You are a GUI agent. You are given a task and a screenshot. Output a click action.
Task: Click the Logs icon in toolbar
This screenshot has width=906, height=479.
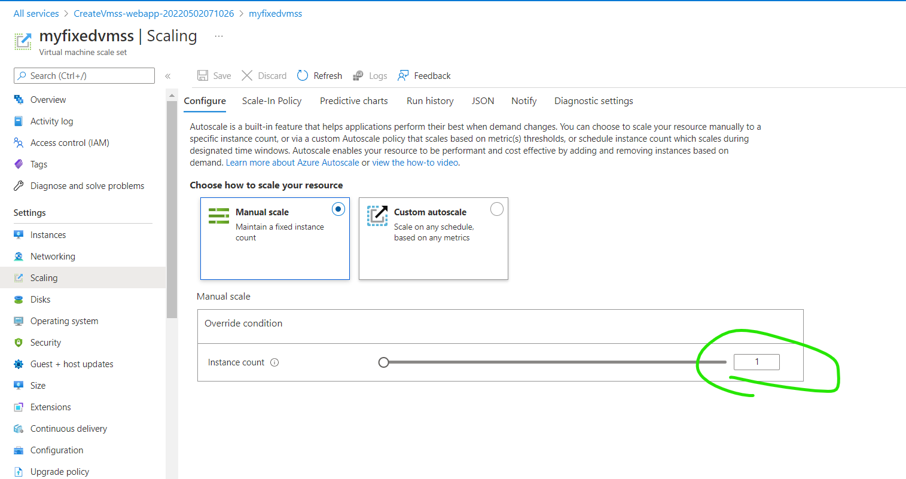point(358,75)
